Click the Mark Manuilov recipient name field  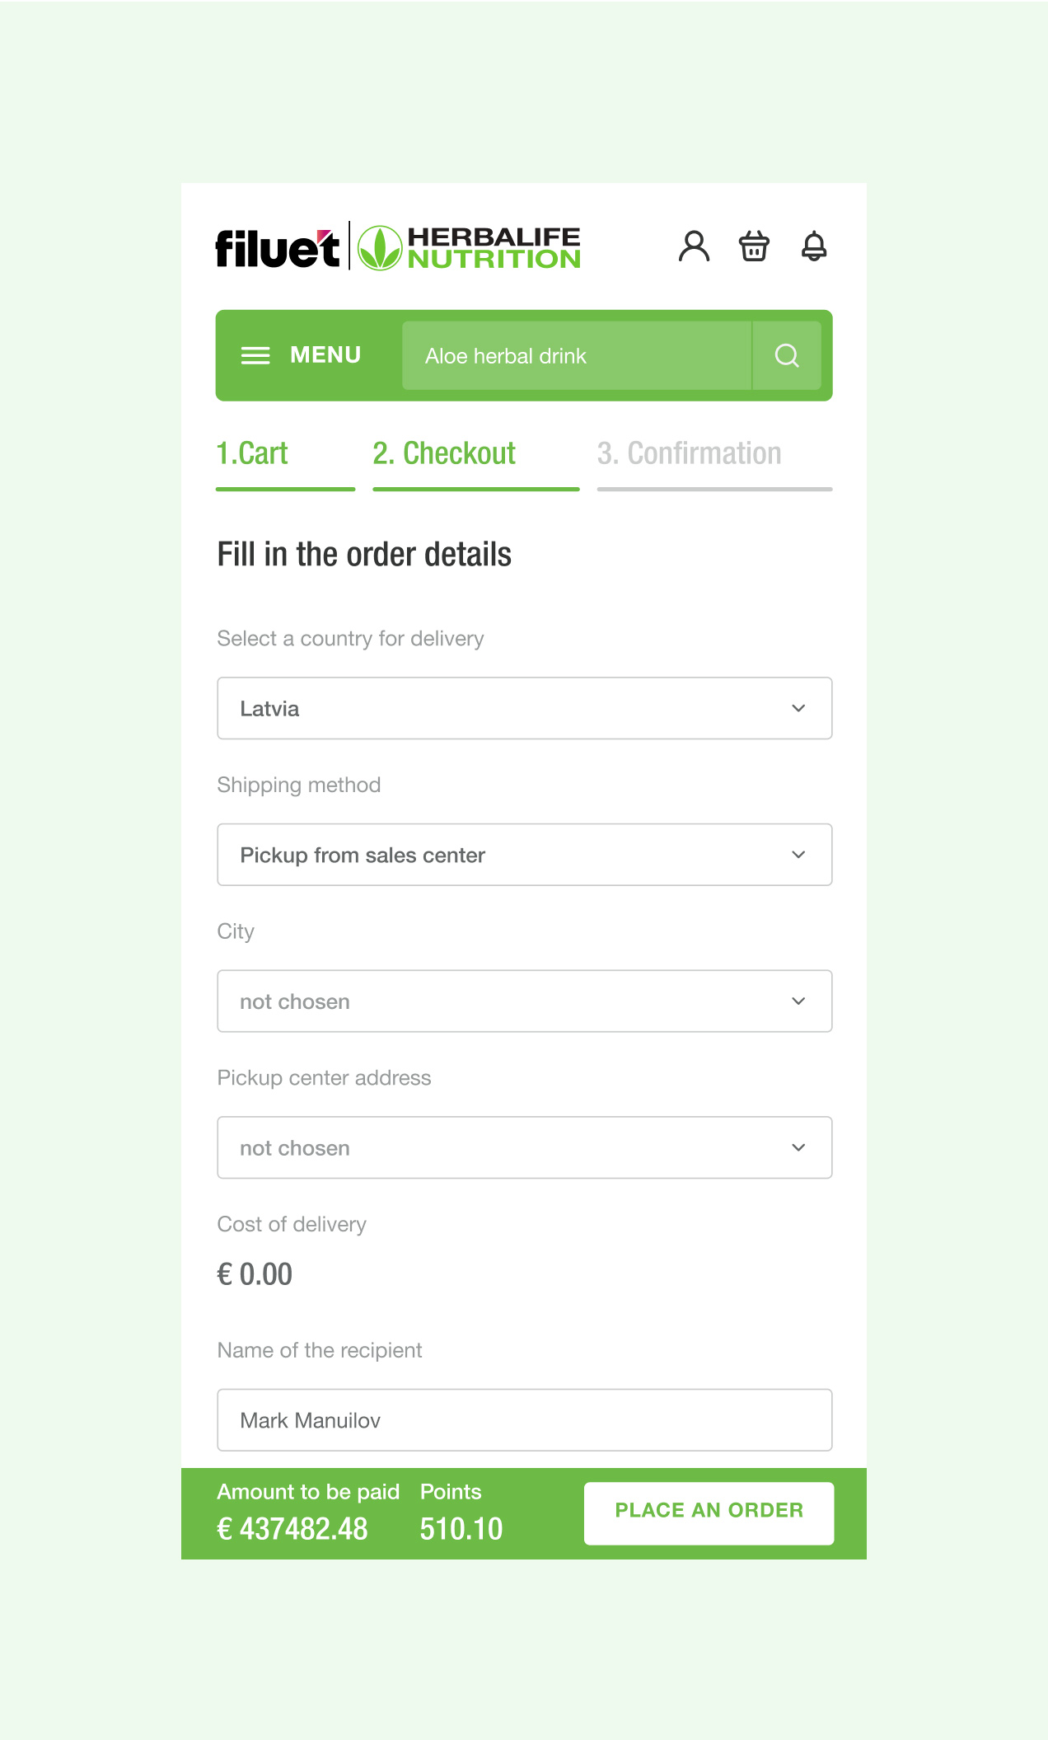click(x=524, y=1420)
